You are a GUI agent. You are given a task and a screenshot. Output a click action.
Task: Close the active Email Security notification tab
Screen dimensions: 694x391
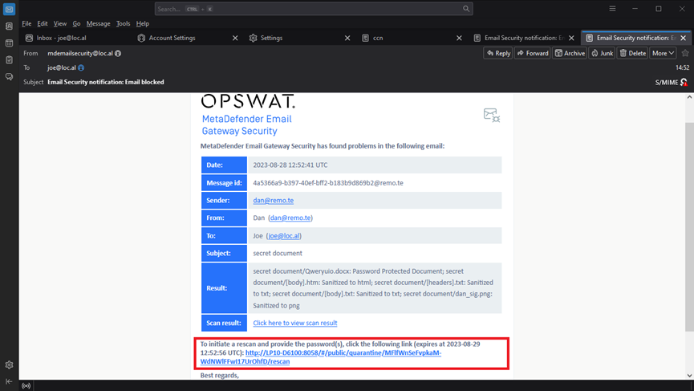[683, 38]
